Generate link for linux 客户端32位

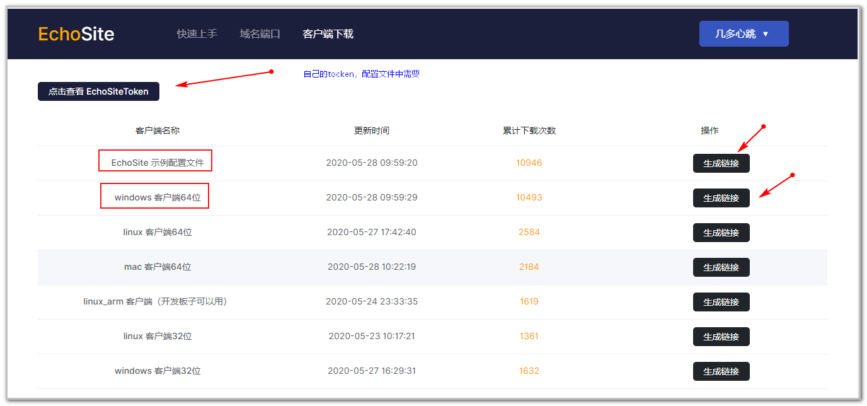pyautogui.click(x=721, y=337)
